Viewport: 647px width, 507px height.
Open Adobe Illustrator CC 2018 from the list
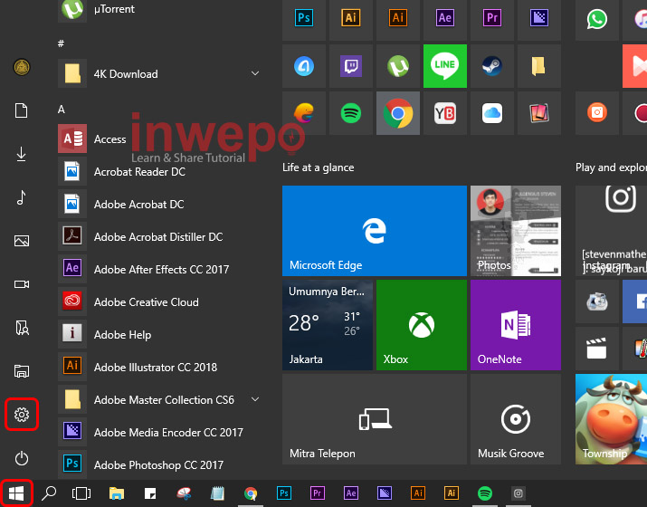click(155, 368)
